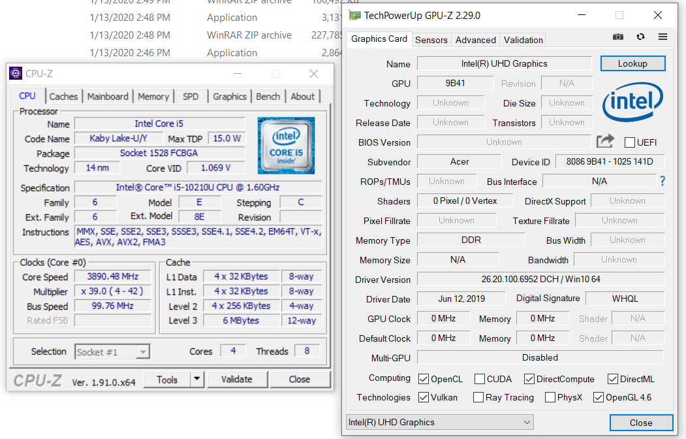686x439 pixels.
Task: Click the Memory Type field showing DDR
Action: [x=471, y=240]
